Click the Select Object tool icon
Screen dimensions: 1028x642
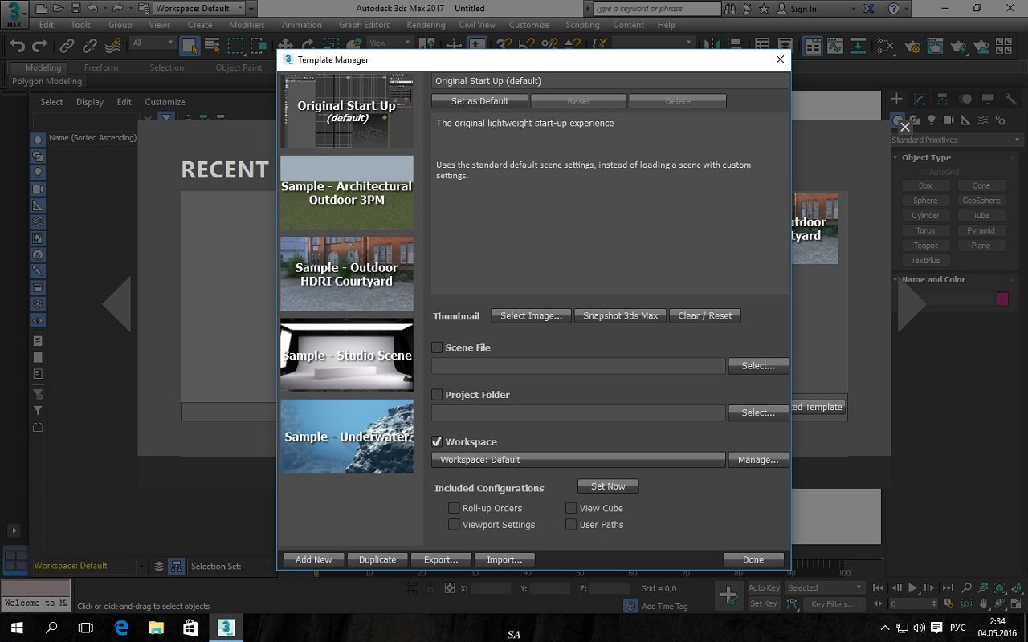[190, 46]
